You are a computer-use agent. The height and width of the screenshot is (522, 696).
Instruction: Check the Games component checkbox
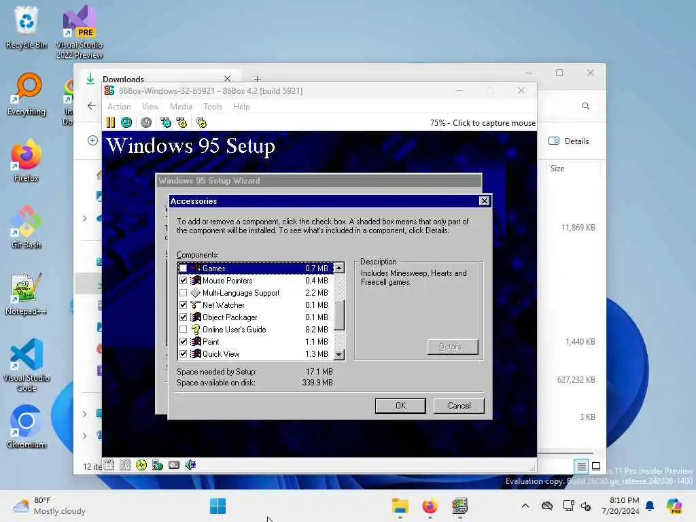pos(183,268)
